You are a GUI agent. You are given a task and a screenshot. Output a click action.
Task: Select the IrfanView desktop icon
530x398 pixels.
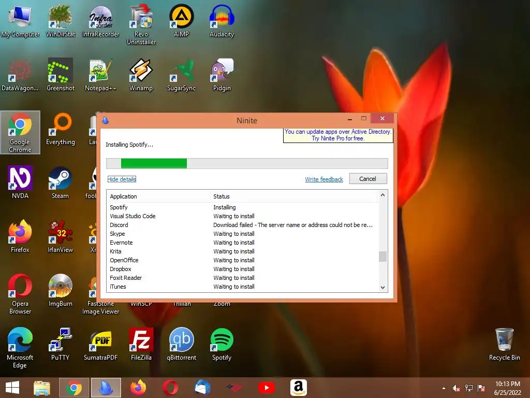(x=60, y=236)
